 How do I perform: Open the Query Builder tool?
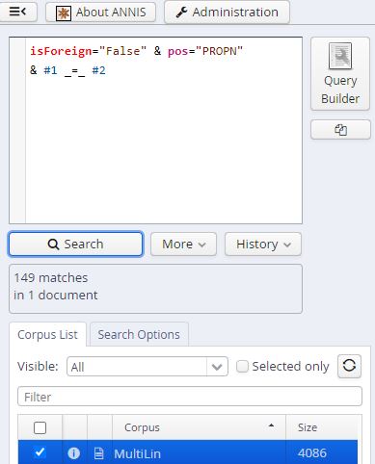pyautogui.click(x=340, y=74)
